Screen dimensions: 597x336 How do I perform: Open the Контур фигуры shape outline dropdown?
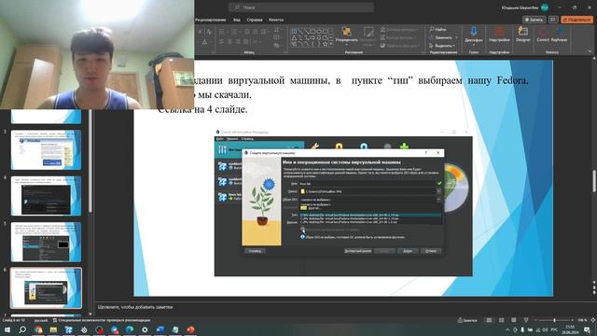pyautogui.click(x=399, y=37)
